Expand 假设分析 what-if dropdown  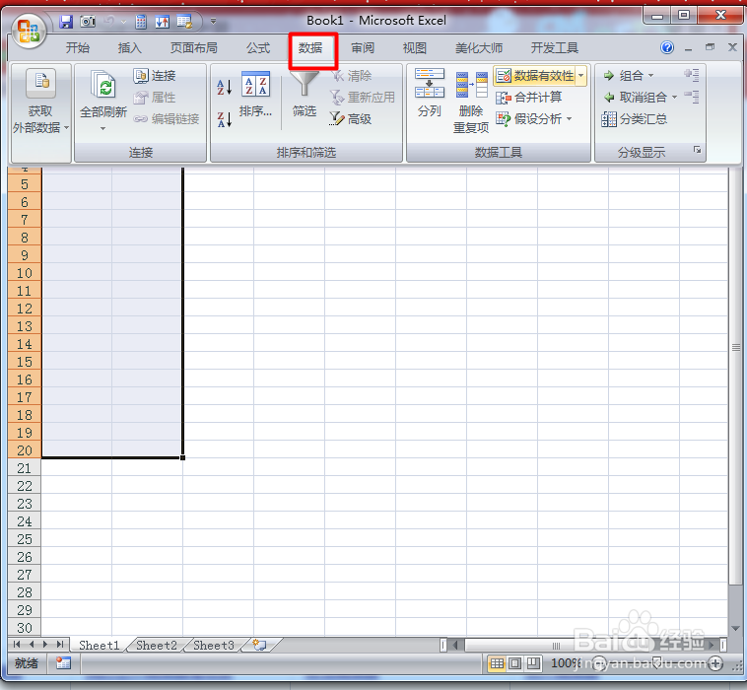pyautogui.click(x=569, y=119)
